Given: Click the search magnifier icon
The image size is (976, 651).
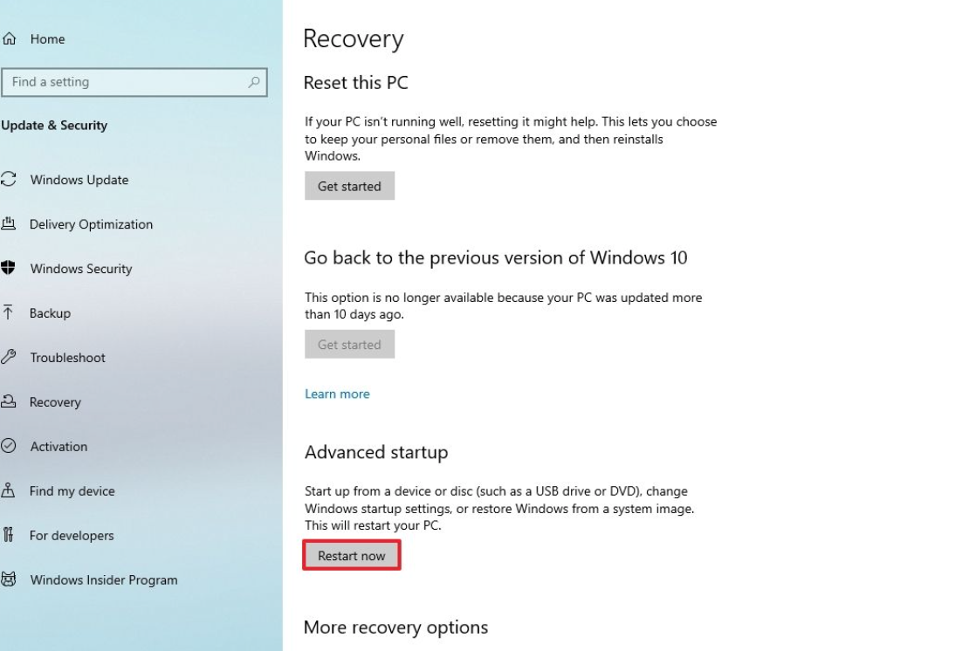Looking at the screenshot, I should click(254, 82).
